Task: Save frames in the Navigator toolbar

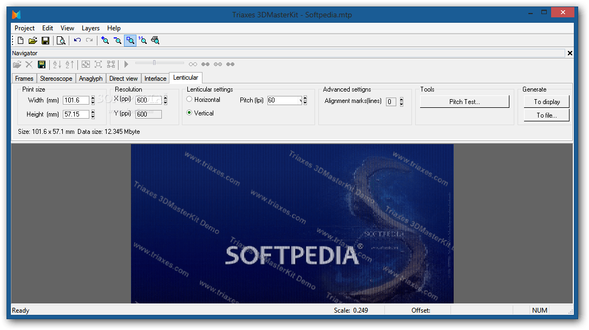Action: tap(42, 64)
